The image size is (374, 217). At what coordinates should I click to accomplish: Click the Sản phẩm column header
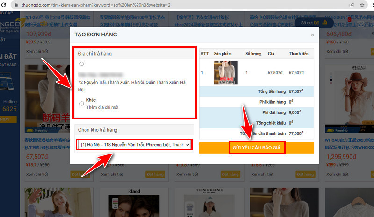[x=223, y=54]
